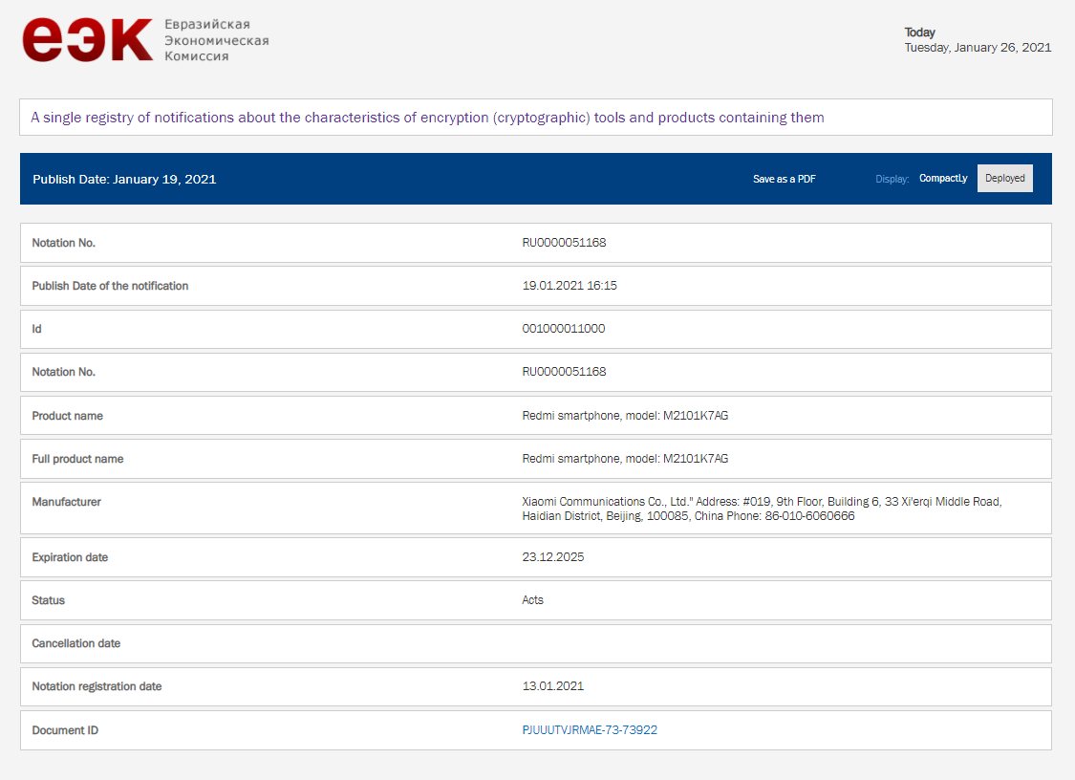Click the registry title heading link
The width and height of the screenshot is (1075, 780).
coord(427,118)
